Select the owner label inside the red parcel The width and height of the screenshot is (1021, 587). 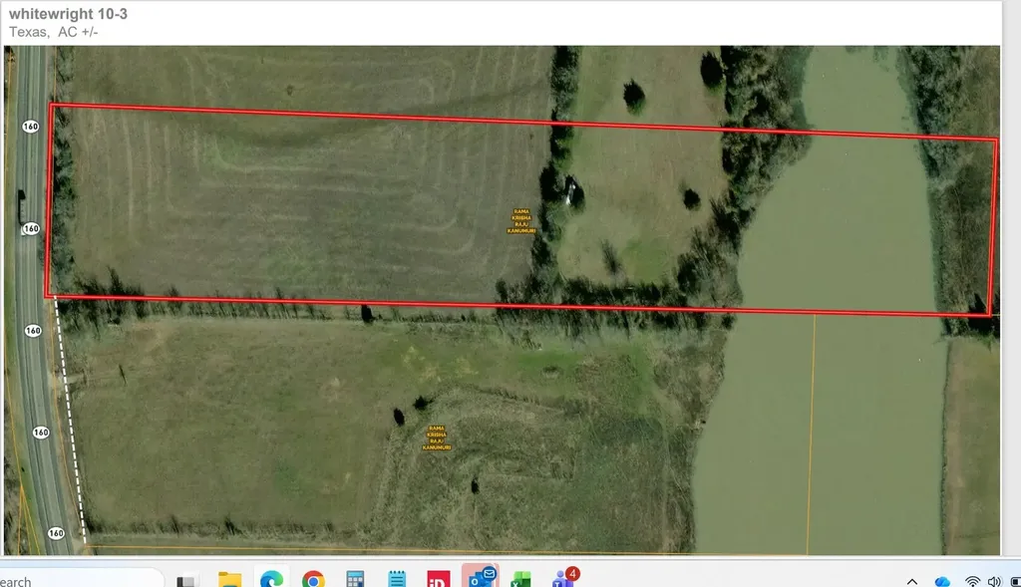click(x=521, y=221)
